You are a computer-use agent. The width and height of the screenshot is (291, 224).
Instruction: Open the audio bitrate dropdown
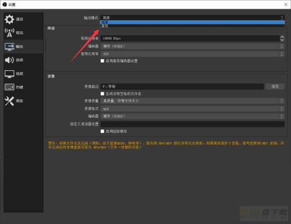[x=193, y=54]
